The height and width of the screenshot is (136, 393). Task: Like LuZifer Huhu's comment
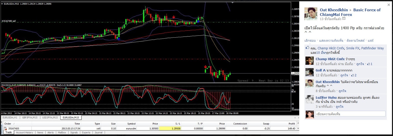tap(340, 107)
